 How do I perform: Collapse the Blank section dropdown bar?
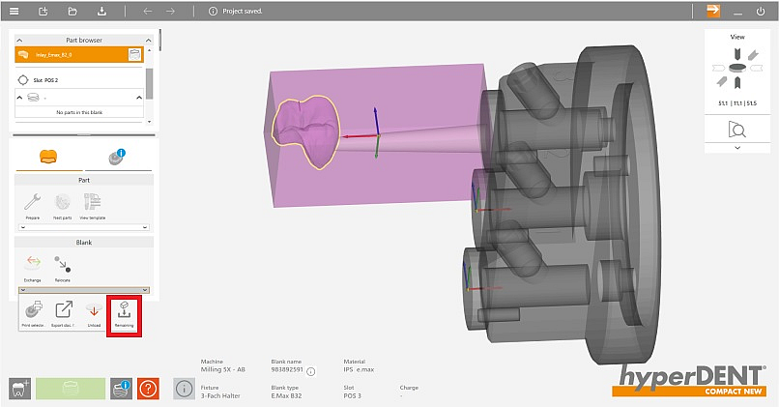coord(82,290)
